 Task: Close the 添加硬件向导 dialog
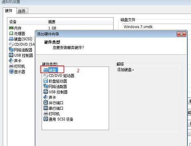[x=181, y=34]
